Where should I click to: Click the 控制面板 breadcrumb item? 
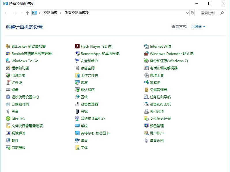point(50,13)
